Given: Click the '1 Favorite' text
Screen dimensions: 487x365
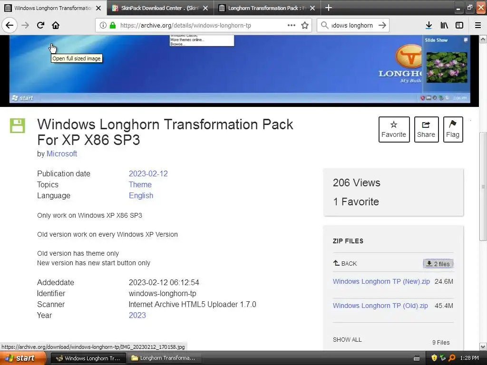Looking at the screenshot, I should point(356,202).
